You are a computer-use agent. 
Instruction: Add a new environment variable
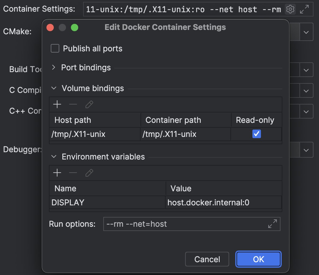pyautogui.click(x=57, y=173)
